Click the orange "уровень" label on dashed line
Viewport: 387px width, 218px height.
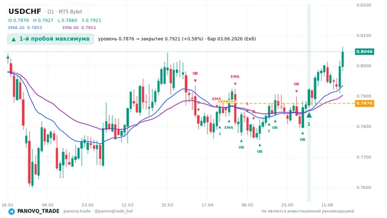[226, 101]
